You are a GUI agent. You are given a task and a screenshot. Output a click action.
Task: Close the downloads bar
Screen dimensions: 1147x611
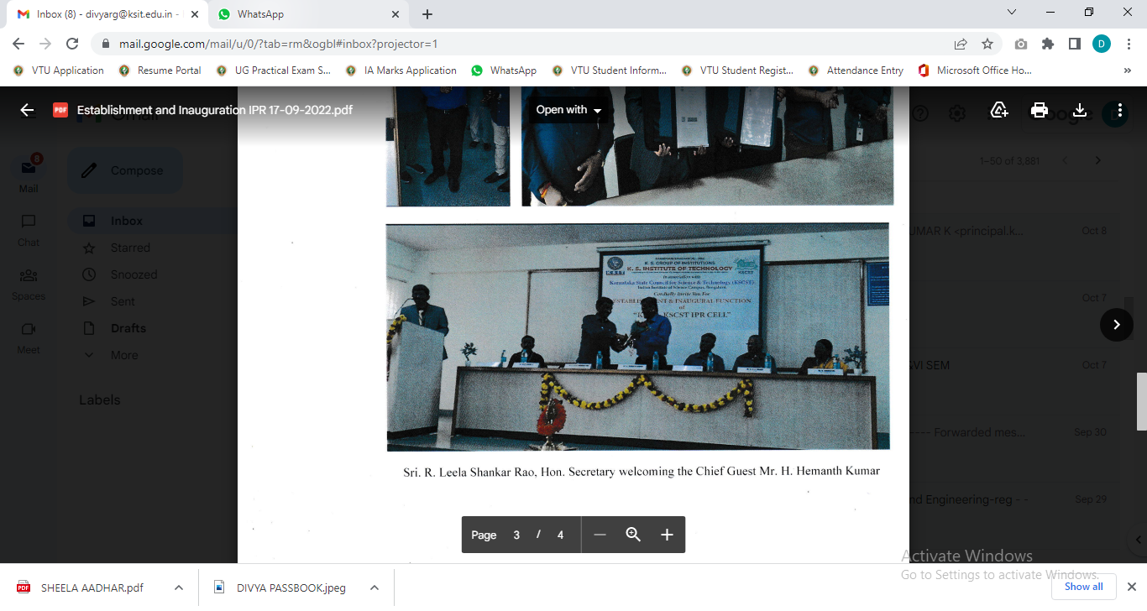coord(1131,587)
